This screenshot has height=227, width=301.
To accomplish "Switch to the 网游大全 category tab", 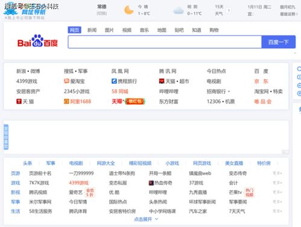I will pyautogui.click(x=106, y=163).
